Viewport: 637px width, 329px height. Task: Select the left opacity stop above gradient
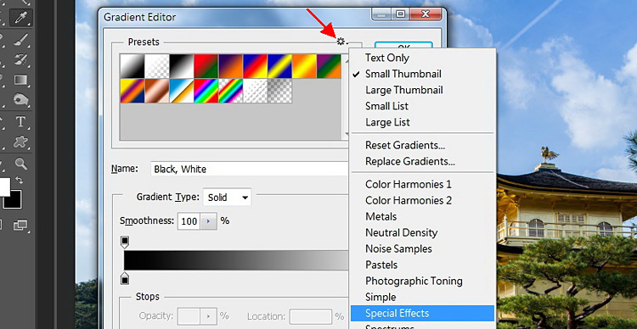tap(125, 243)
